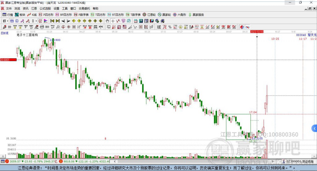Open the 六角形 hexagon tool

click(x=180, y=15)
